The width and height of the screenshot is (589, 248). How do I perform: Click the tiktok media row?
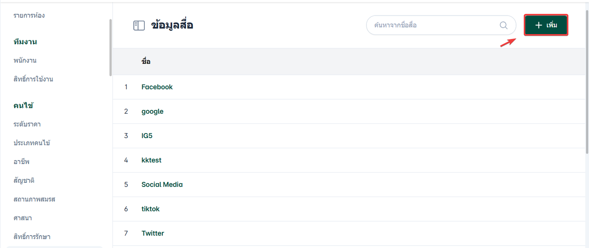coord(151,209)
